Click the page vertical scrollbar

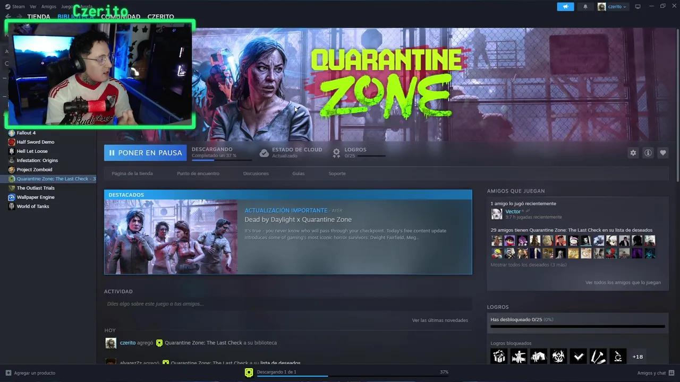[x=678, y=106]
